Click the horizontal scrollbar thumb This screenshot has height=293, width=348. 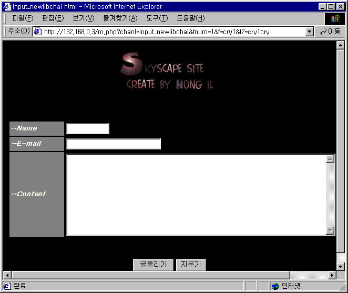[x=151, y=275]
